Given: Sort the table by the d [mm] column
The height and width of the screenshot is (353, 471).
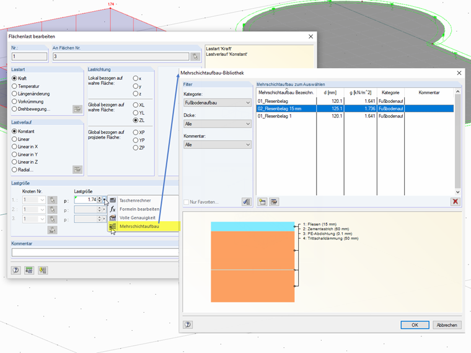Looking at the screenshot, I should [330, 92].
